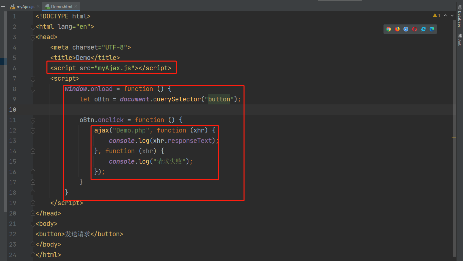
Task: Open page in Safari browser
Action: coord(406,29)
